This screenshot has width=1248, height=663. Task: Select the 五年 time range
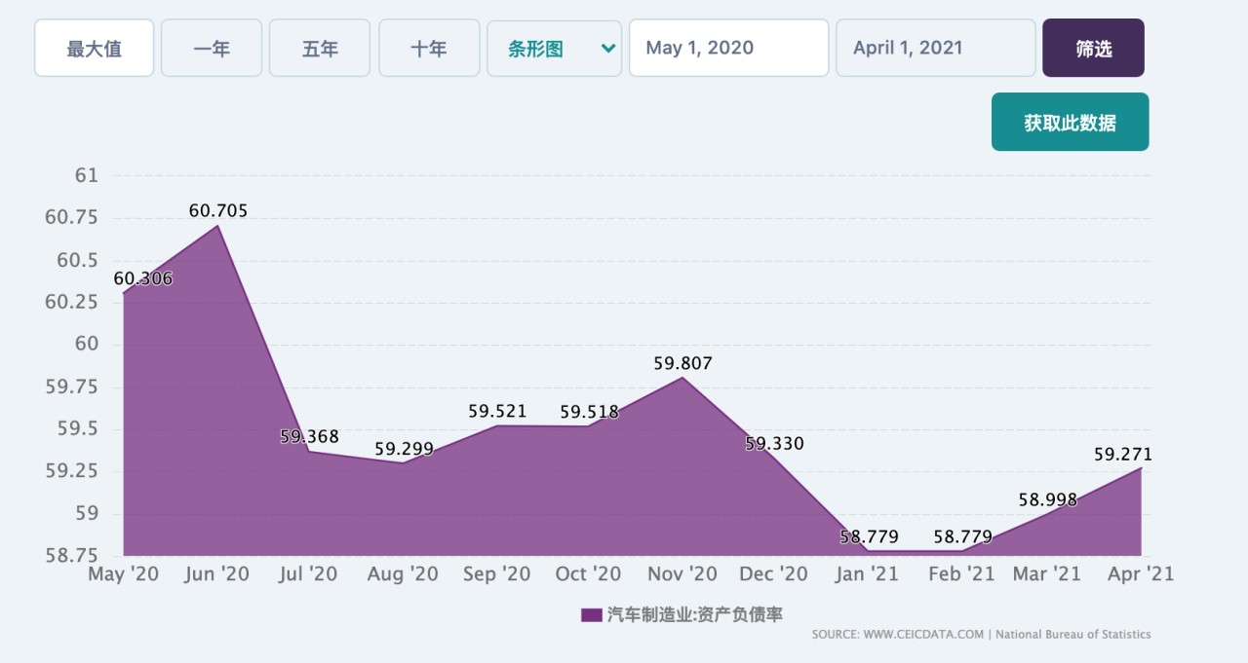[x=319, y=48]
